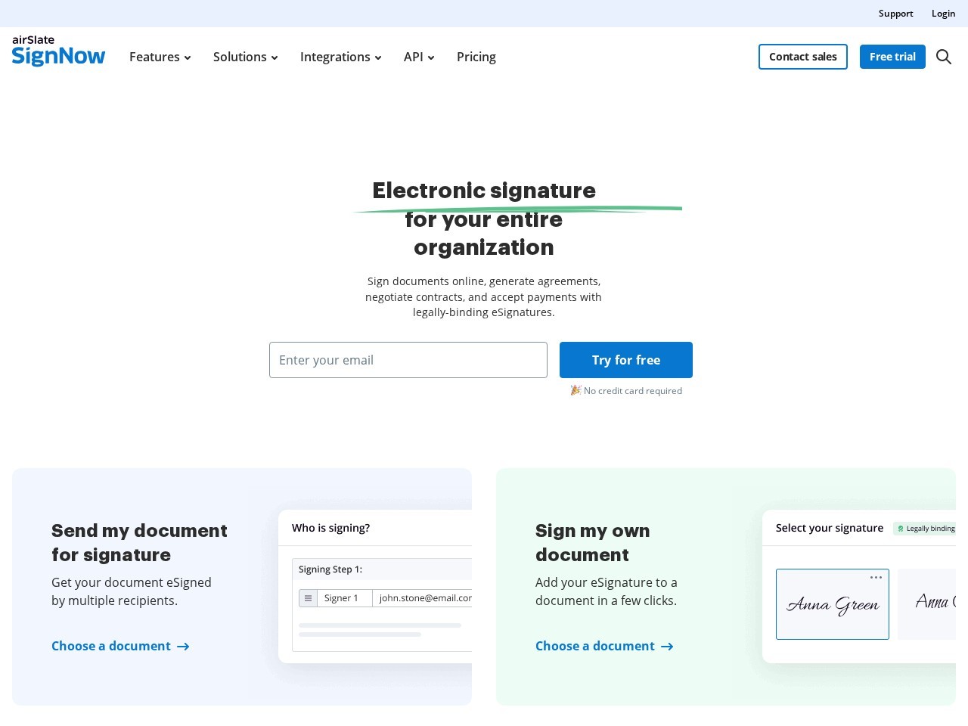This screenshot has height=726, width=968.
Task: Open the Support link in top bar
Action: tap(895, 14)
